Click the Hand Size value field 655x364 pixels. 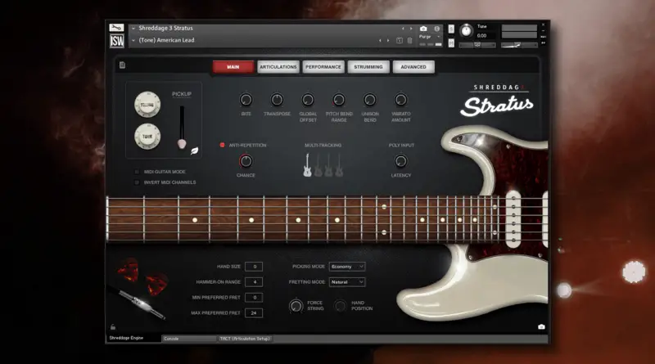[x=254, y=267]
